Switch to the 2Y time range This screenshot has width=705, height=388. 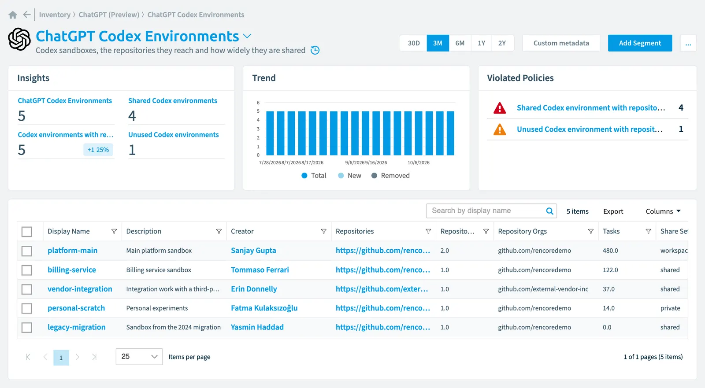click(x=502, y=43)
